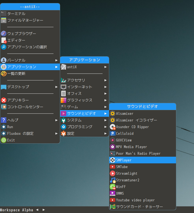Click the green Exit icon

pyautogui.click(x=4, y=140)
